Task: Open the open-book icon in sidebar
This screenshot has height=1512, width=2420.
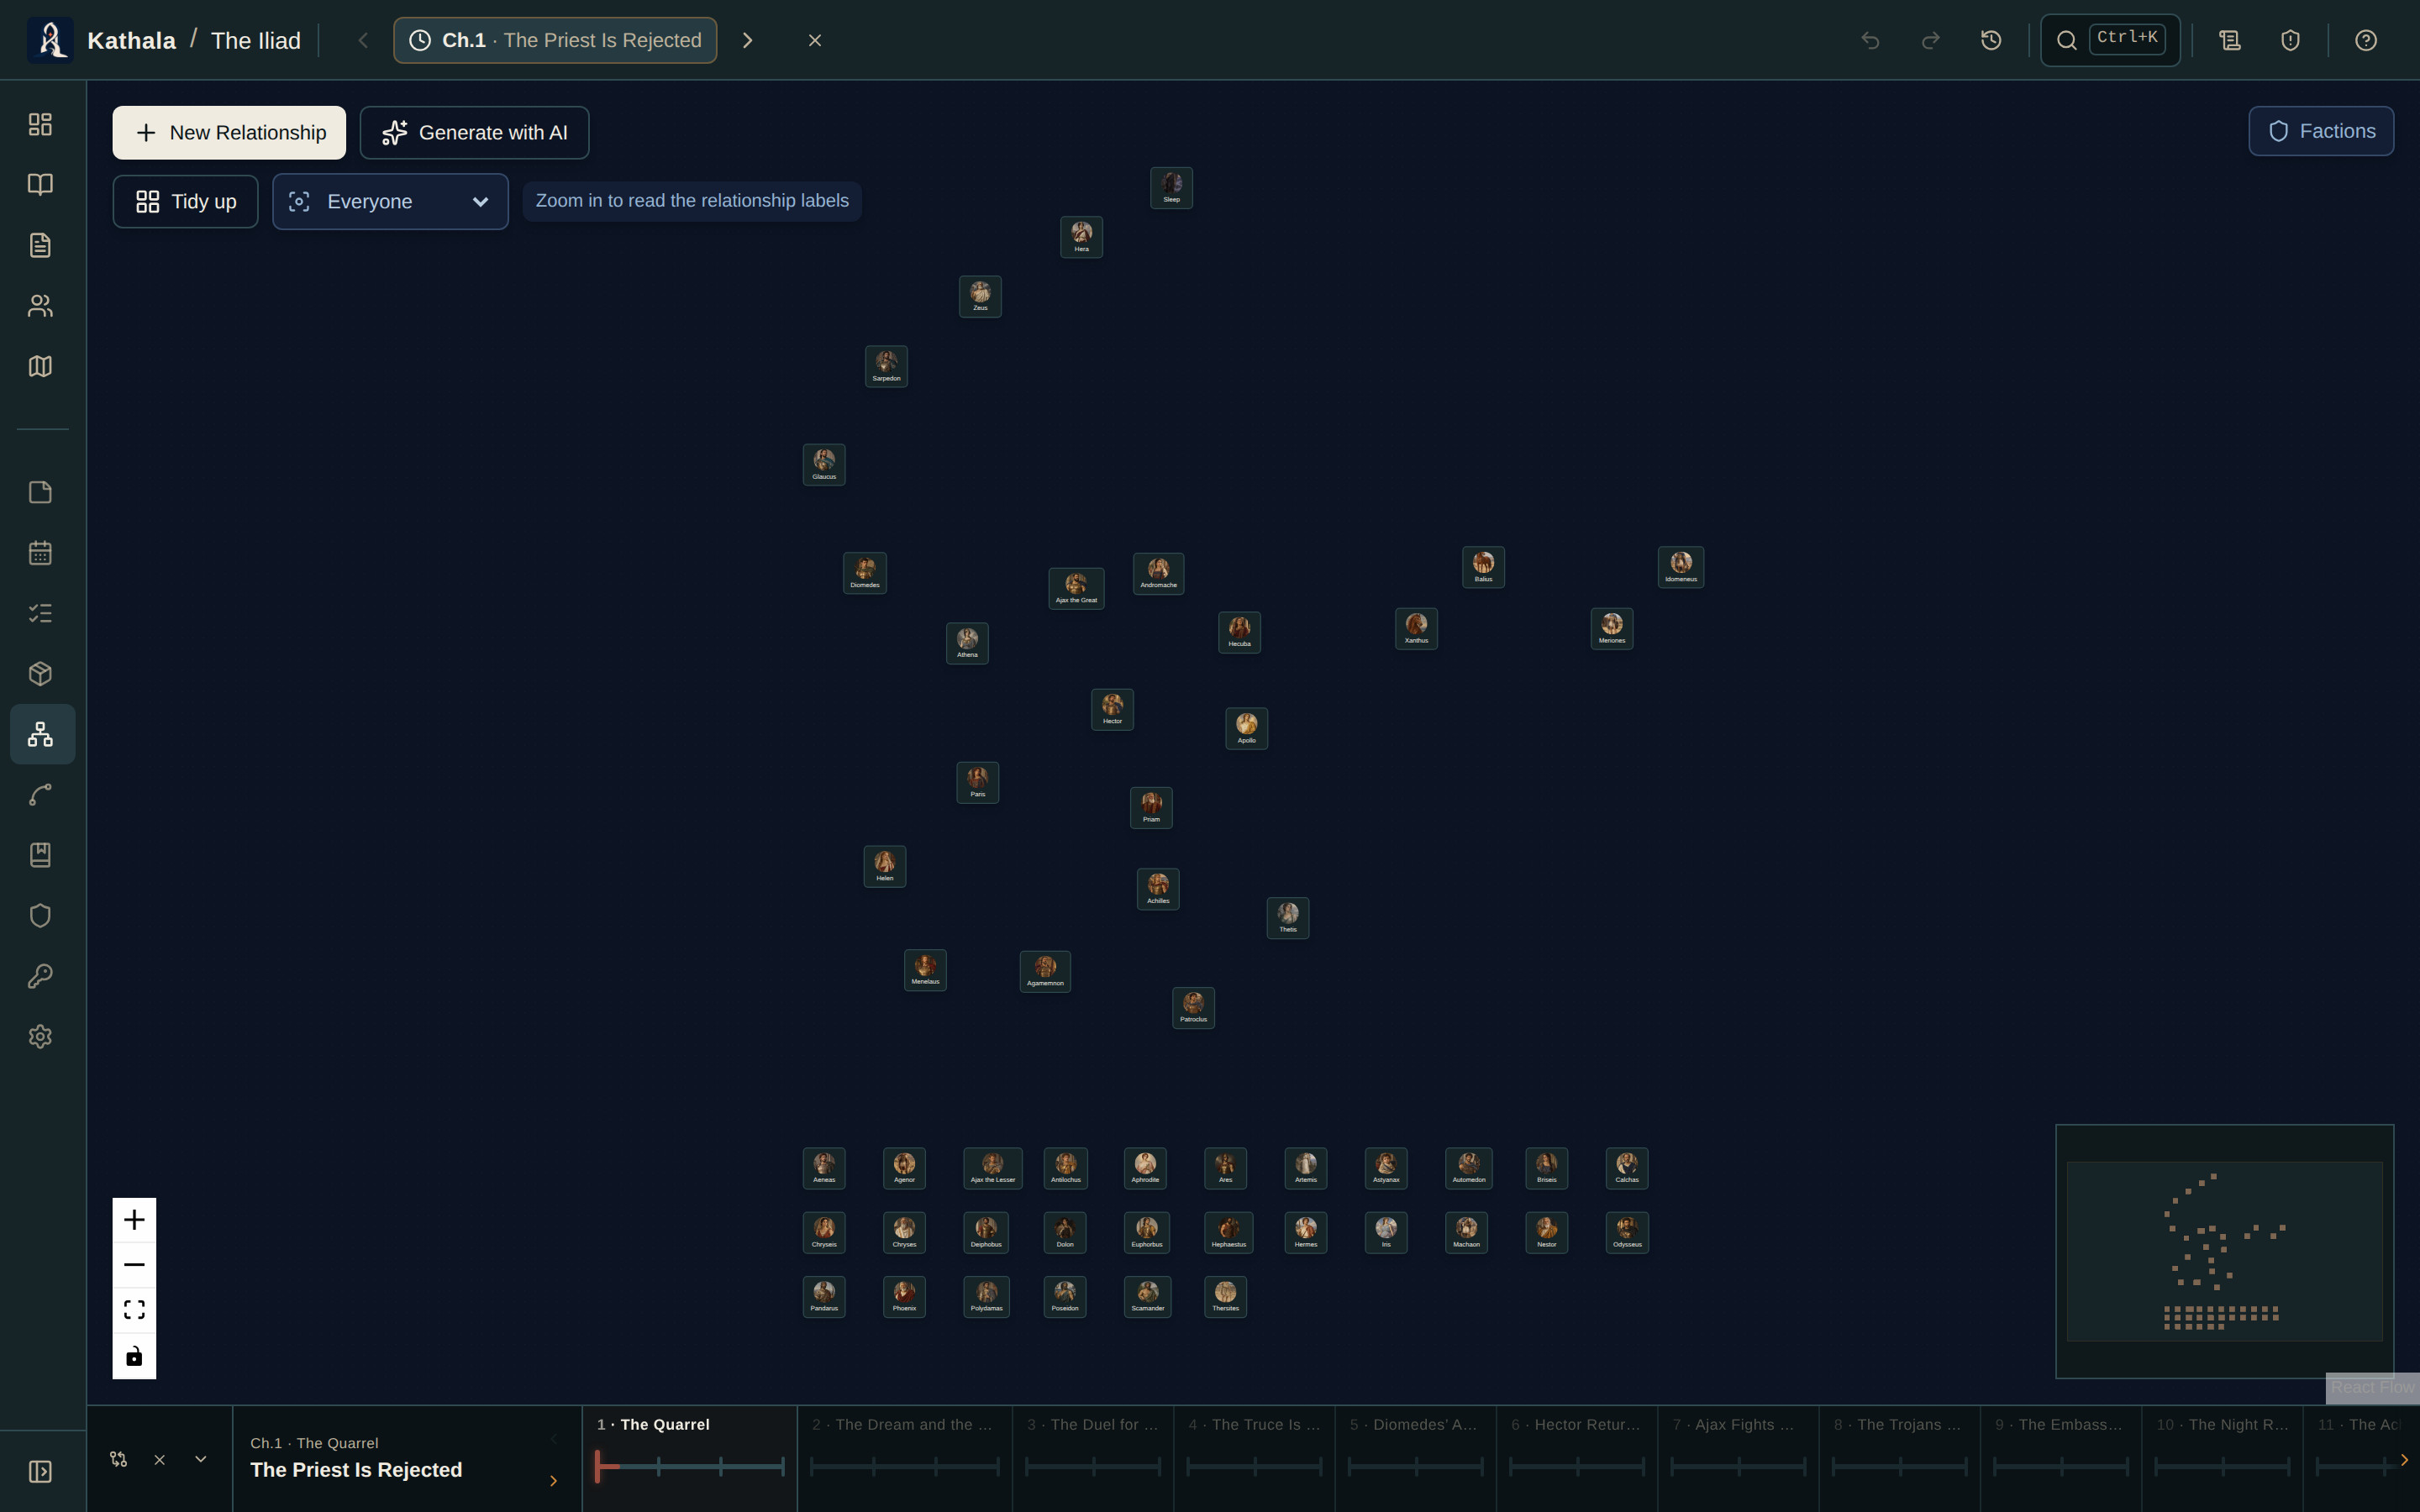Action: point(40,184)
